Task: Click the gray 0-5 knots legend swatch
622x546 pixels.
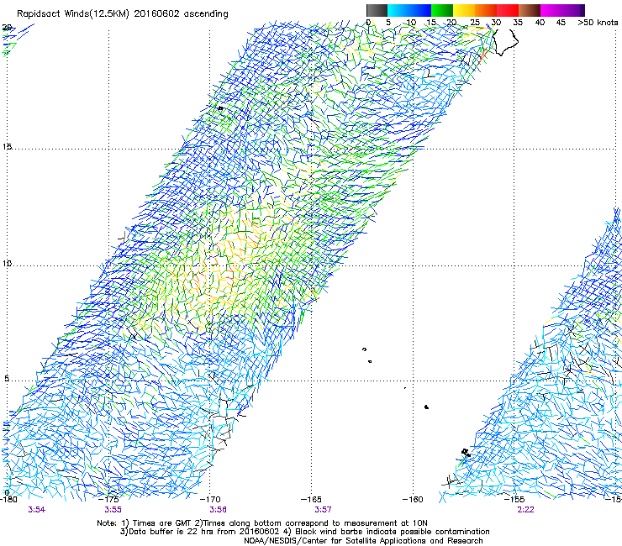Action: (x=377, y=10)
